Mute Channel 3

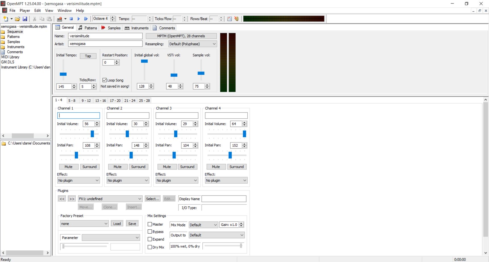(x=167, y=167)
